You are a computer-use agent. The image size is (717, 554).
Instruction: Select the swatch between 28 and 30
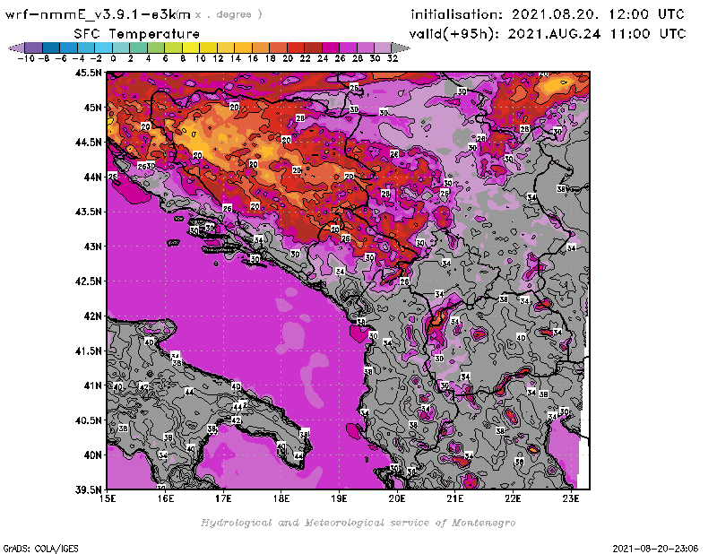[x=366, y=48]
